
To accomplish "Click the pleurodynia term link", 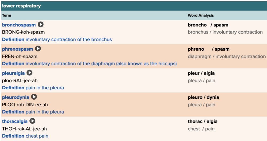I will (15, 97).
